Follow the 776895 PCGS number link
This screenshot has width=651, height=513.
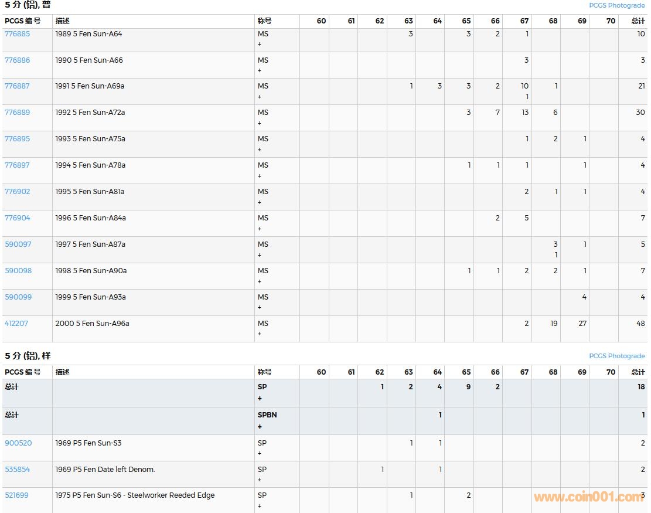click(17, 139)
